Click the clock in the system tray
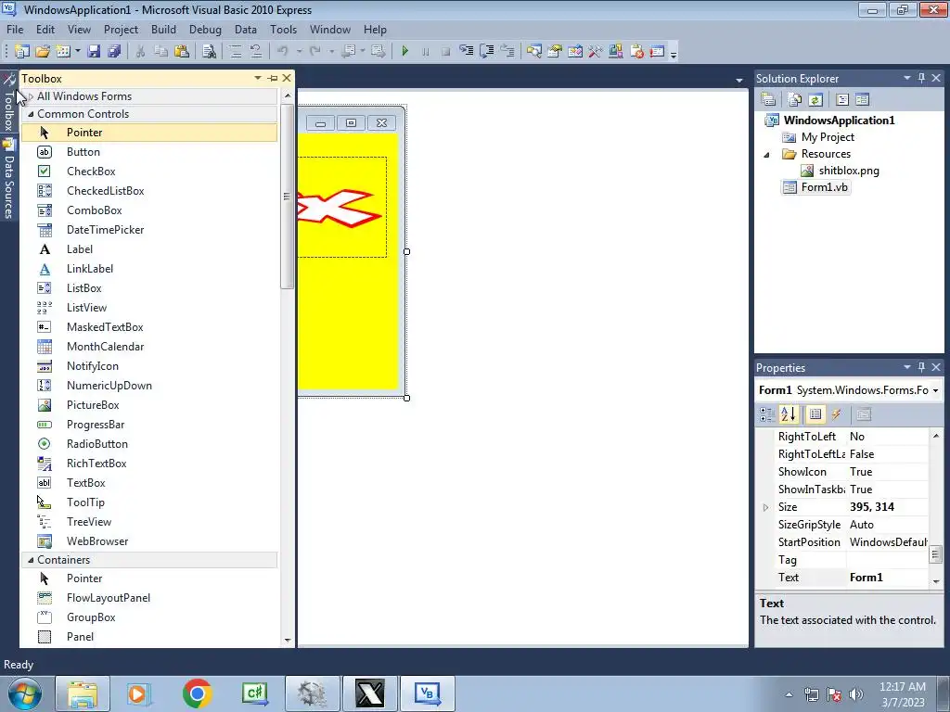 903,694
